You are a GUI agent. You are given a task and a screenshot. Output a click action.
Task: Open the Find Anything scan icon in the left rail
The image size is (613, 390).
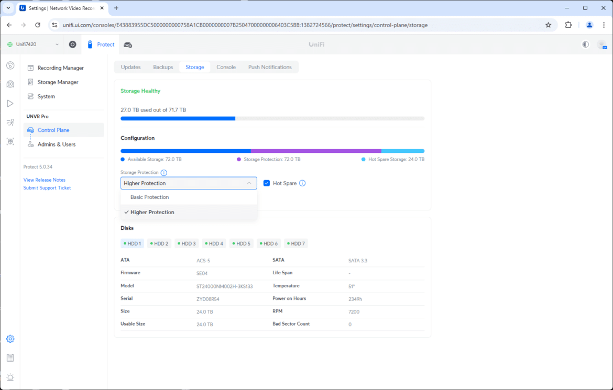click(10, 141)
